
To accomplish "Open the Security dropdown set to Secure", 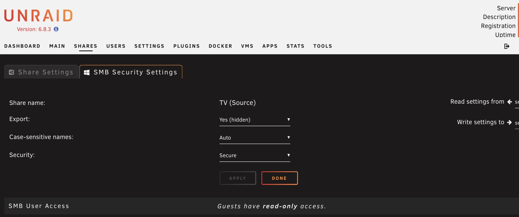I will point(254,155).
